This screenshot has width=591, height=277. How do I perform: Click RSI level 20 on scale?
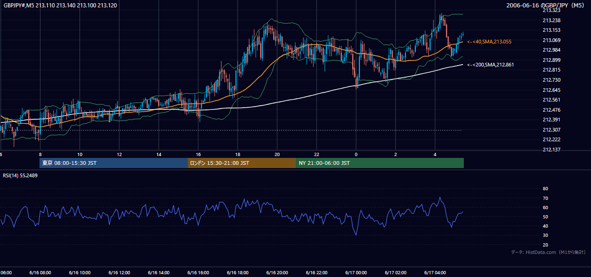(x=545, y=245)
